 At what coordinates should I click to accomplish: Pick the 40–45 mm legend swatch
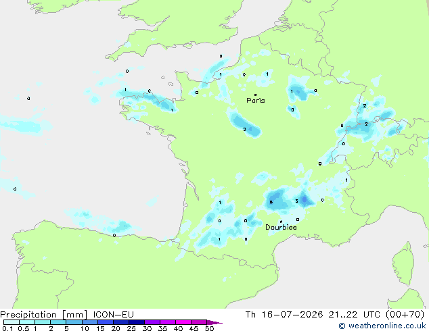pyautogui.click(x=183, y=322)
